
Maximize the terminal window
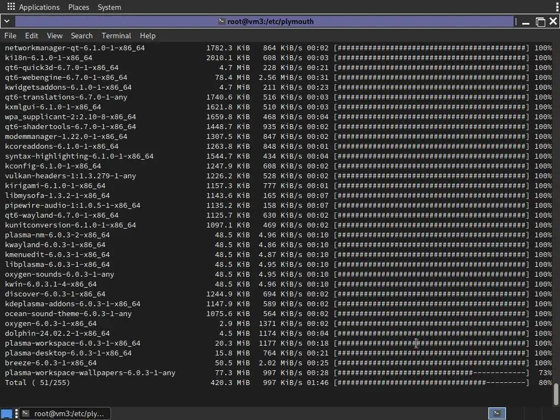pyautogui.click(x=540, y=22)
